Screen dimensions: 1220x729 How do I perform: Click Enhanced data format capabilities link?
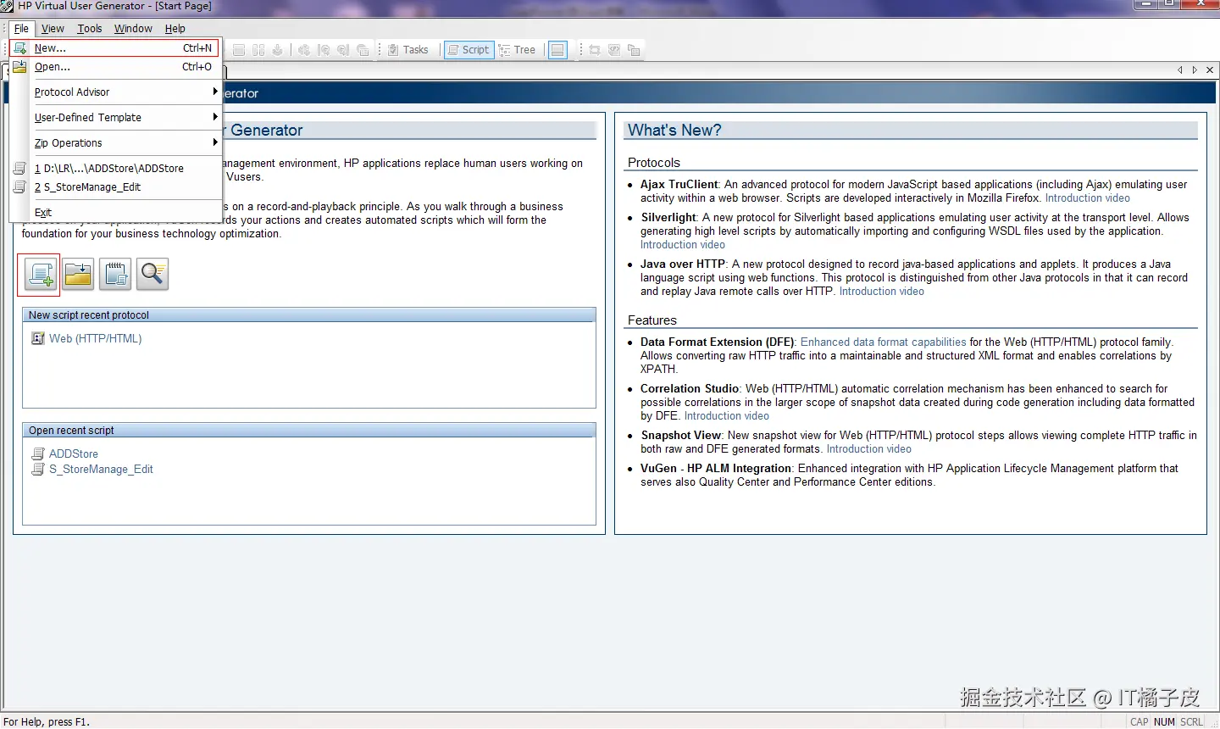click(x=883, y=342)
